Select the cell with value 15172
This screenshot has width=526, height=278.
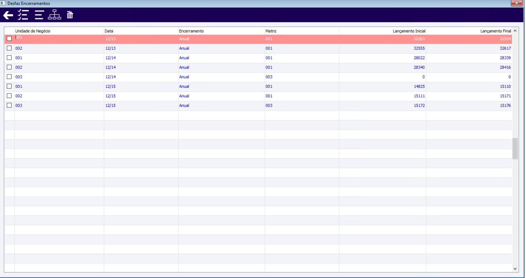383,106
